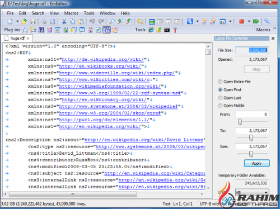Click the Cut scissors icon
280x209 pixels.
pyautogui.click(x=64, y=21)
